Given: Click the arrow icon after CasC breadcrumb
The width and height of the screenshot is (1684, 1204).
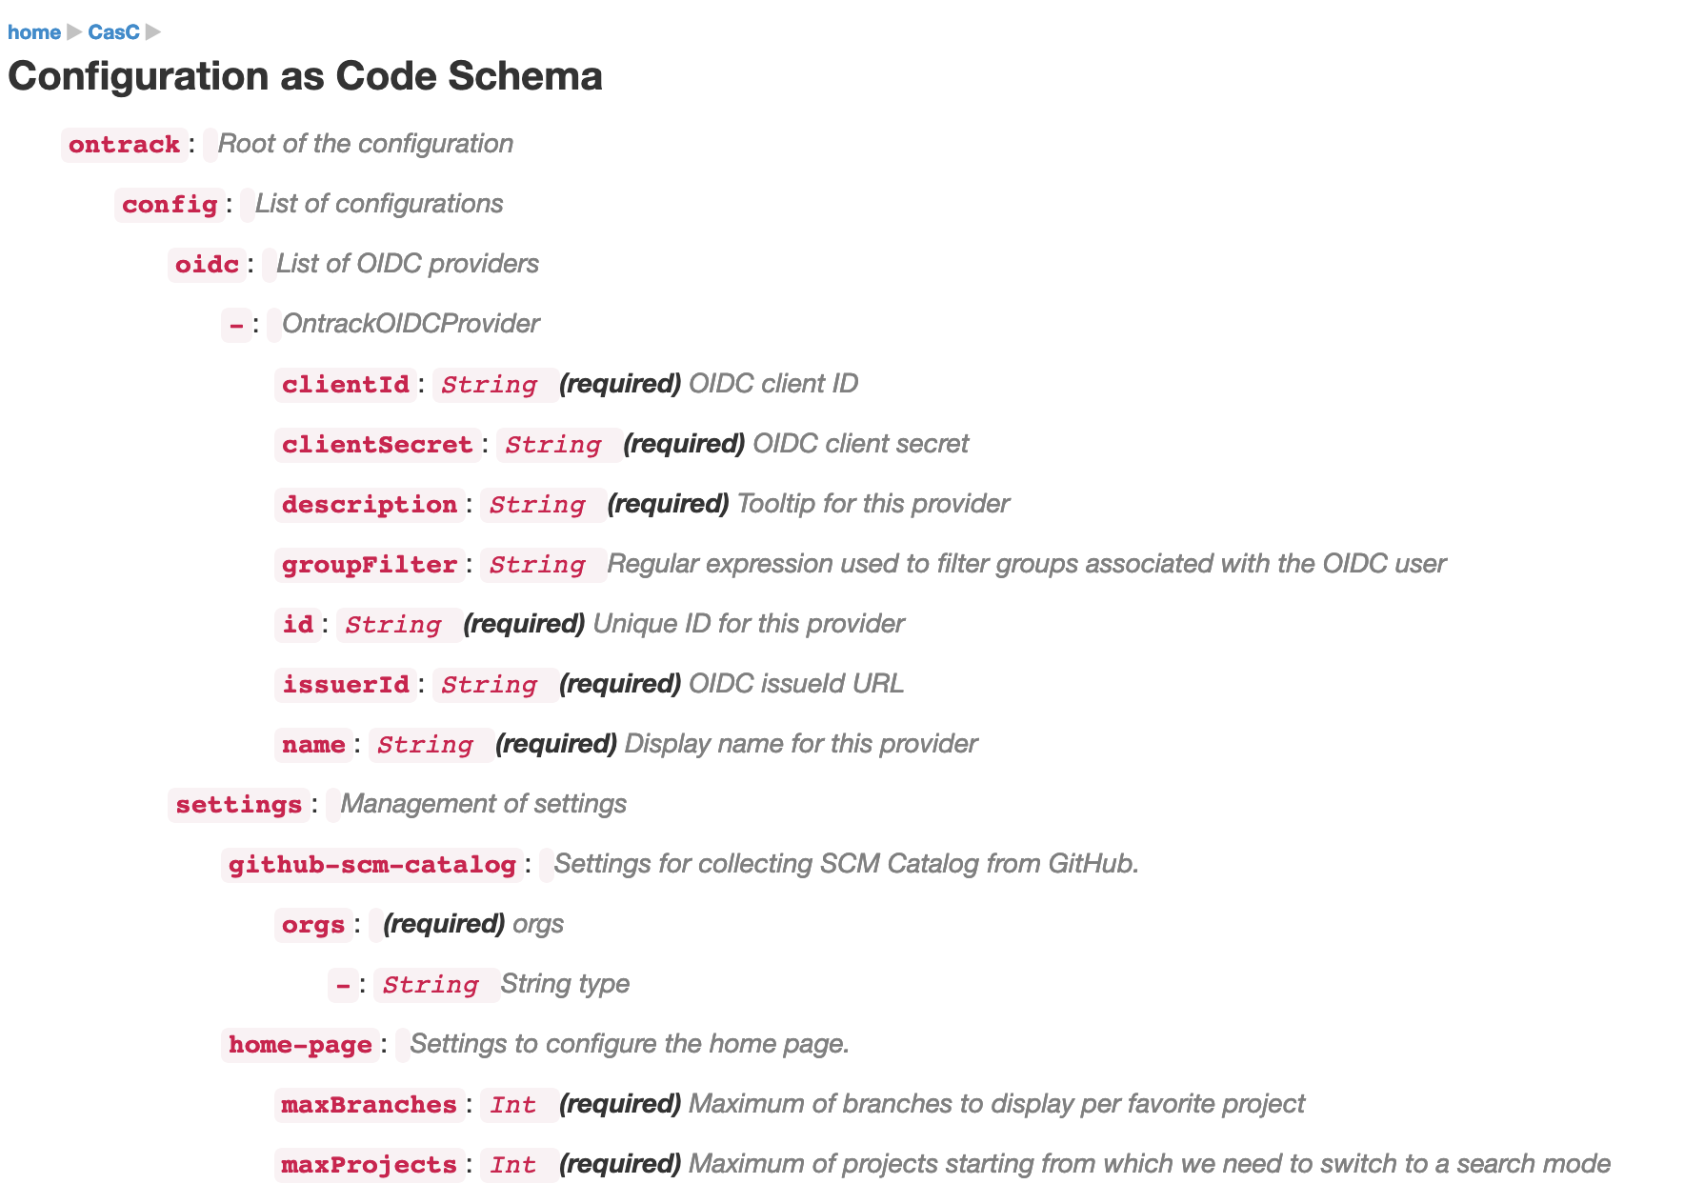Looking at the screenshot, I should 152,32.
